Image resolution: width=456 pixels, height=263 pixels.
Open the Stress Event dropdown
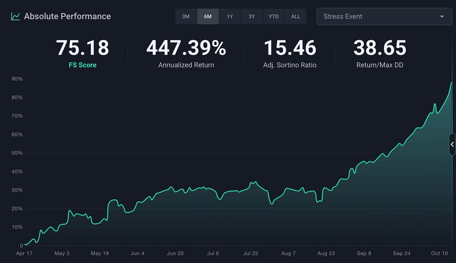click(384, 16)
